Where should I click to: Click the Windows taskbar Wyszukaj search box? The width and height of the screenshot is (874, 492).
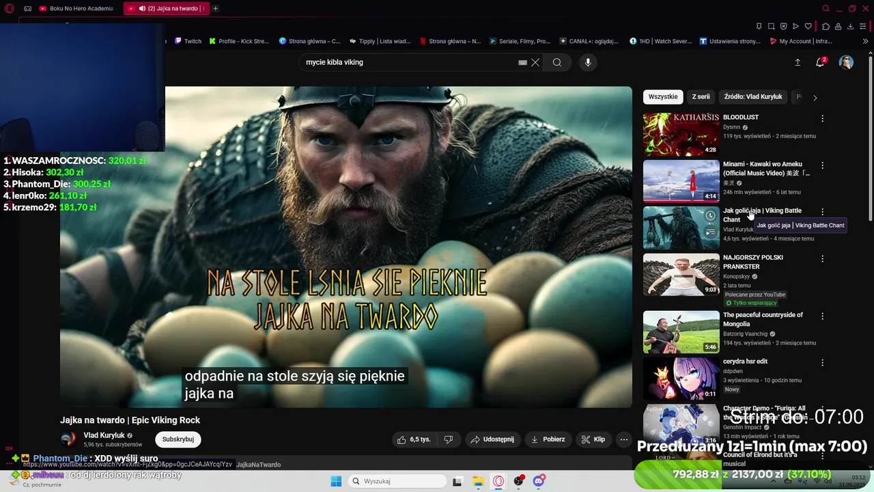pyautogui.click(x=397, y=481)
